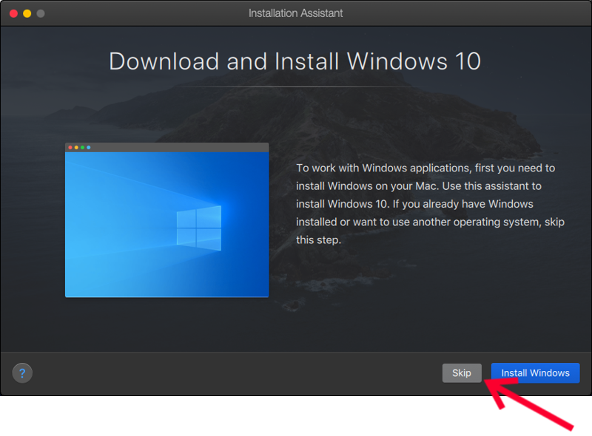Close the Installation Assistant window
This screenshot has width=592, height=436.
coord(12,13)
